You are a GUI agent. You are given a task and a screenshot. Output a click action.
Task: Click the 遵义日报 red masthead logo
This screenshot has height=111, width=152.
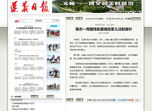coord(30,7)
